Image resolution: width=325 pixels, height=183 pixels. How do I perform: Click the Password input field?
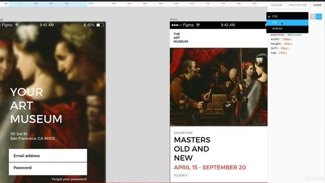click(x=48, y=169)
